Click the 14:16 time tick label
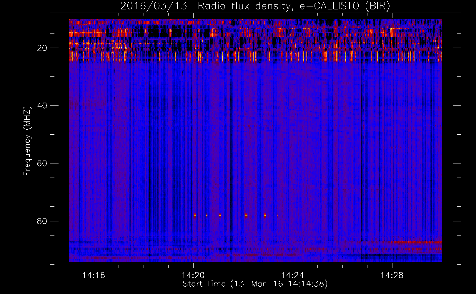476x294 pixels. click(94, 275)
